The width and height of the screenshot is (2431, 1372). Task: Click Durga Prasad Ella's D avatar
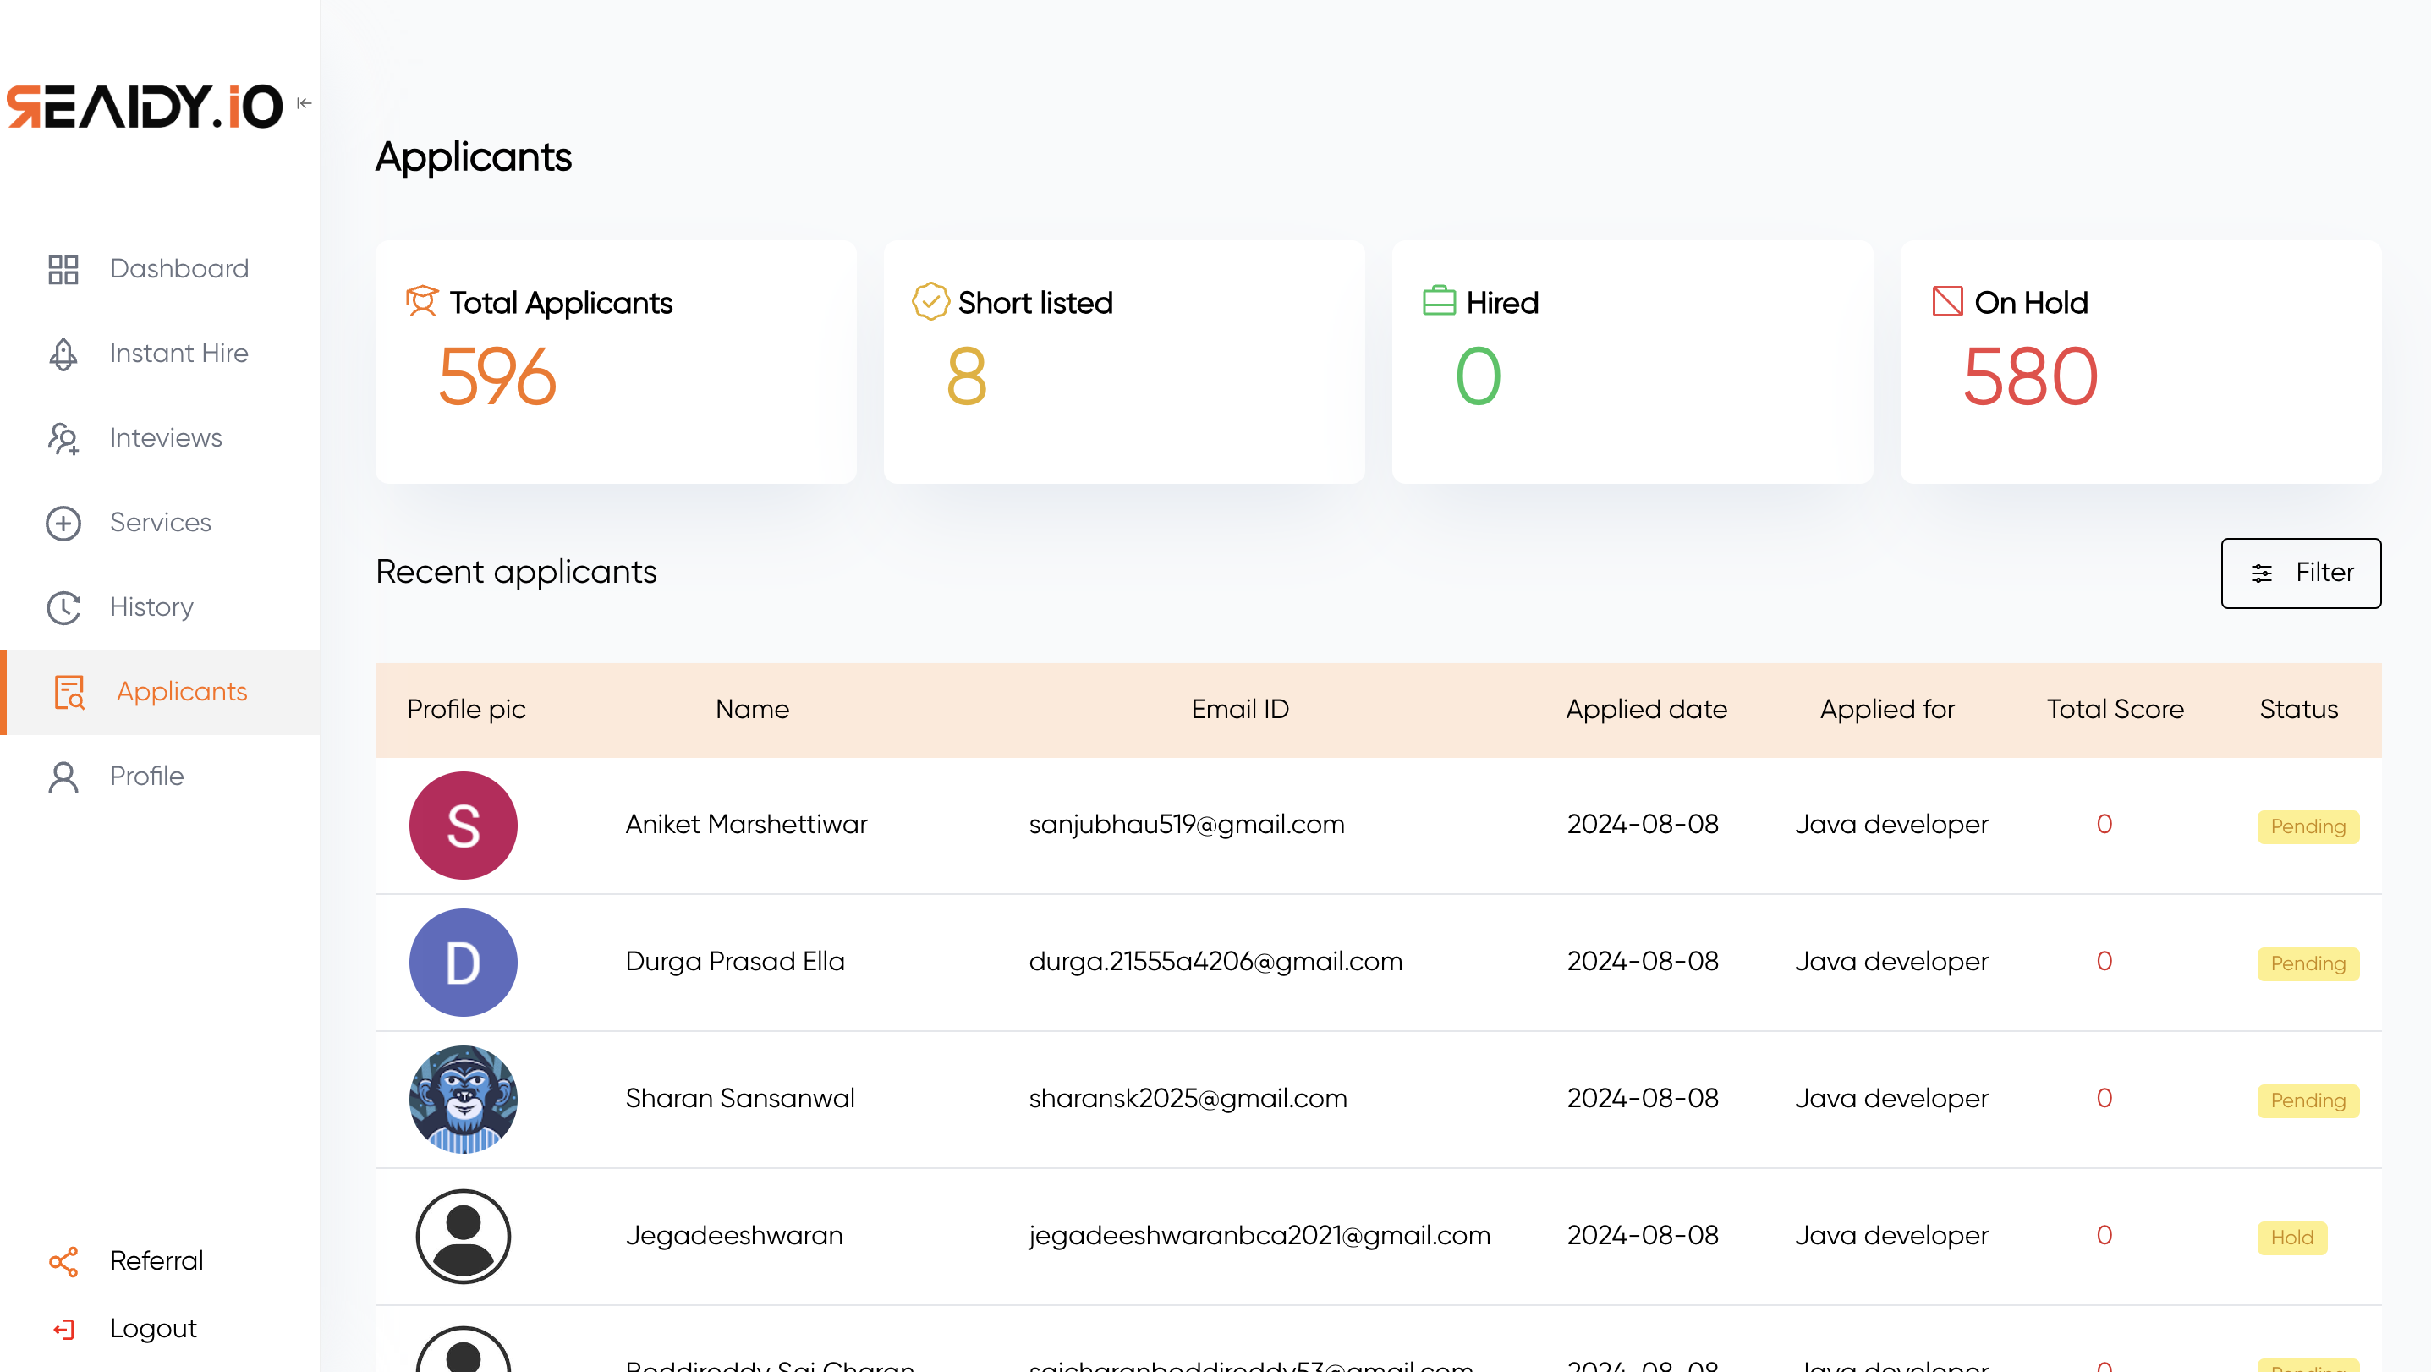(x=464, y=963)
